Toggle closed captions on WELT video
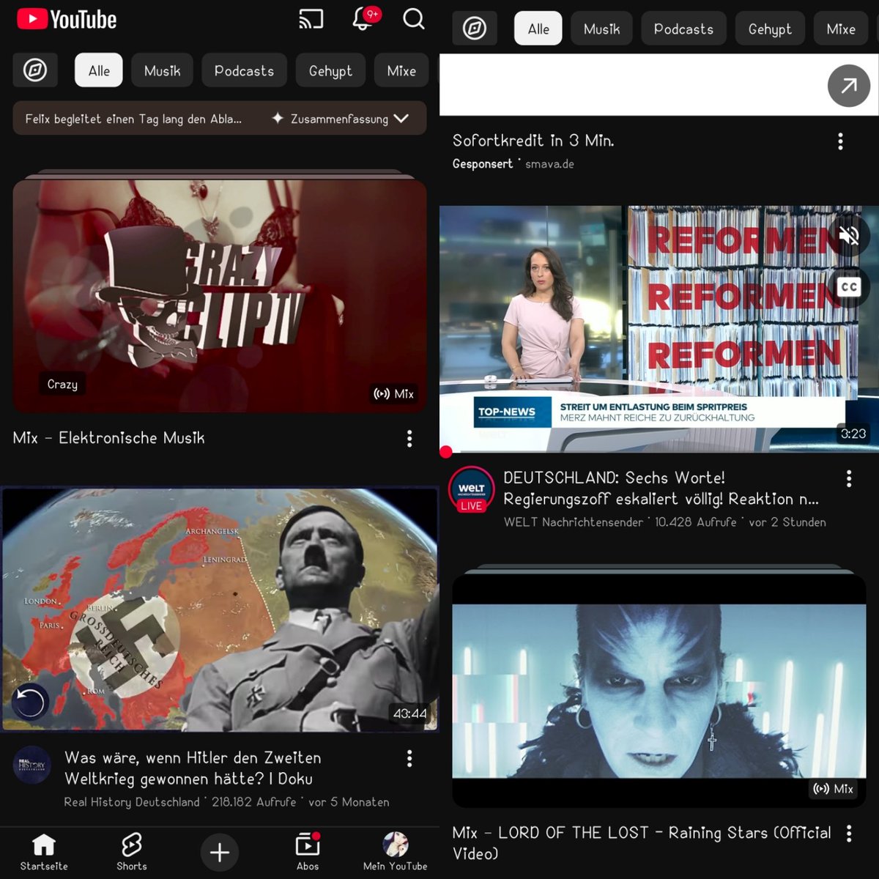Viewport: 879px width, 879px height. click(x=849, y=286)
